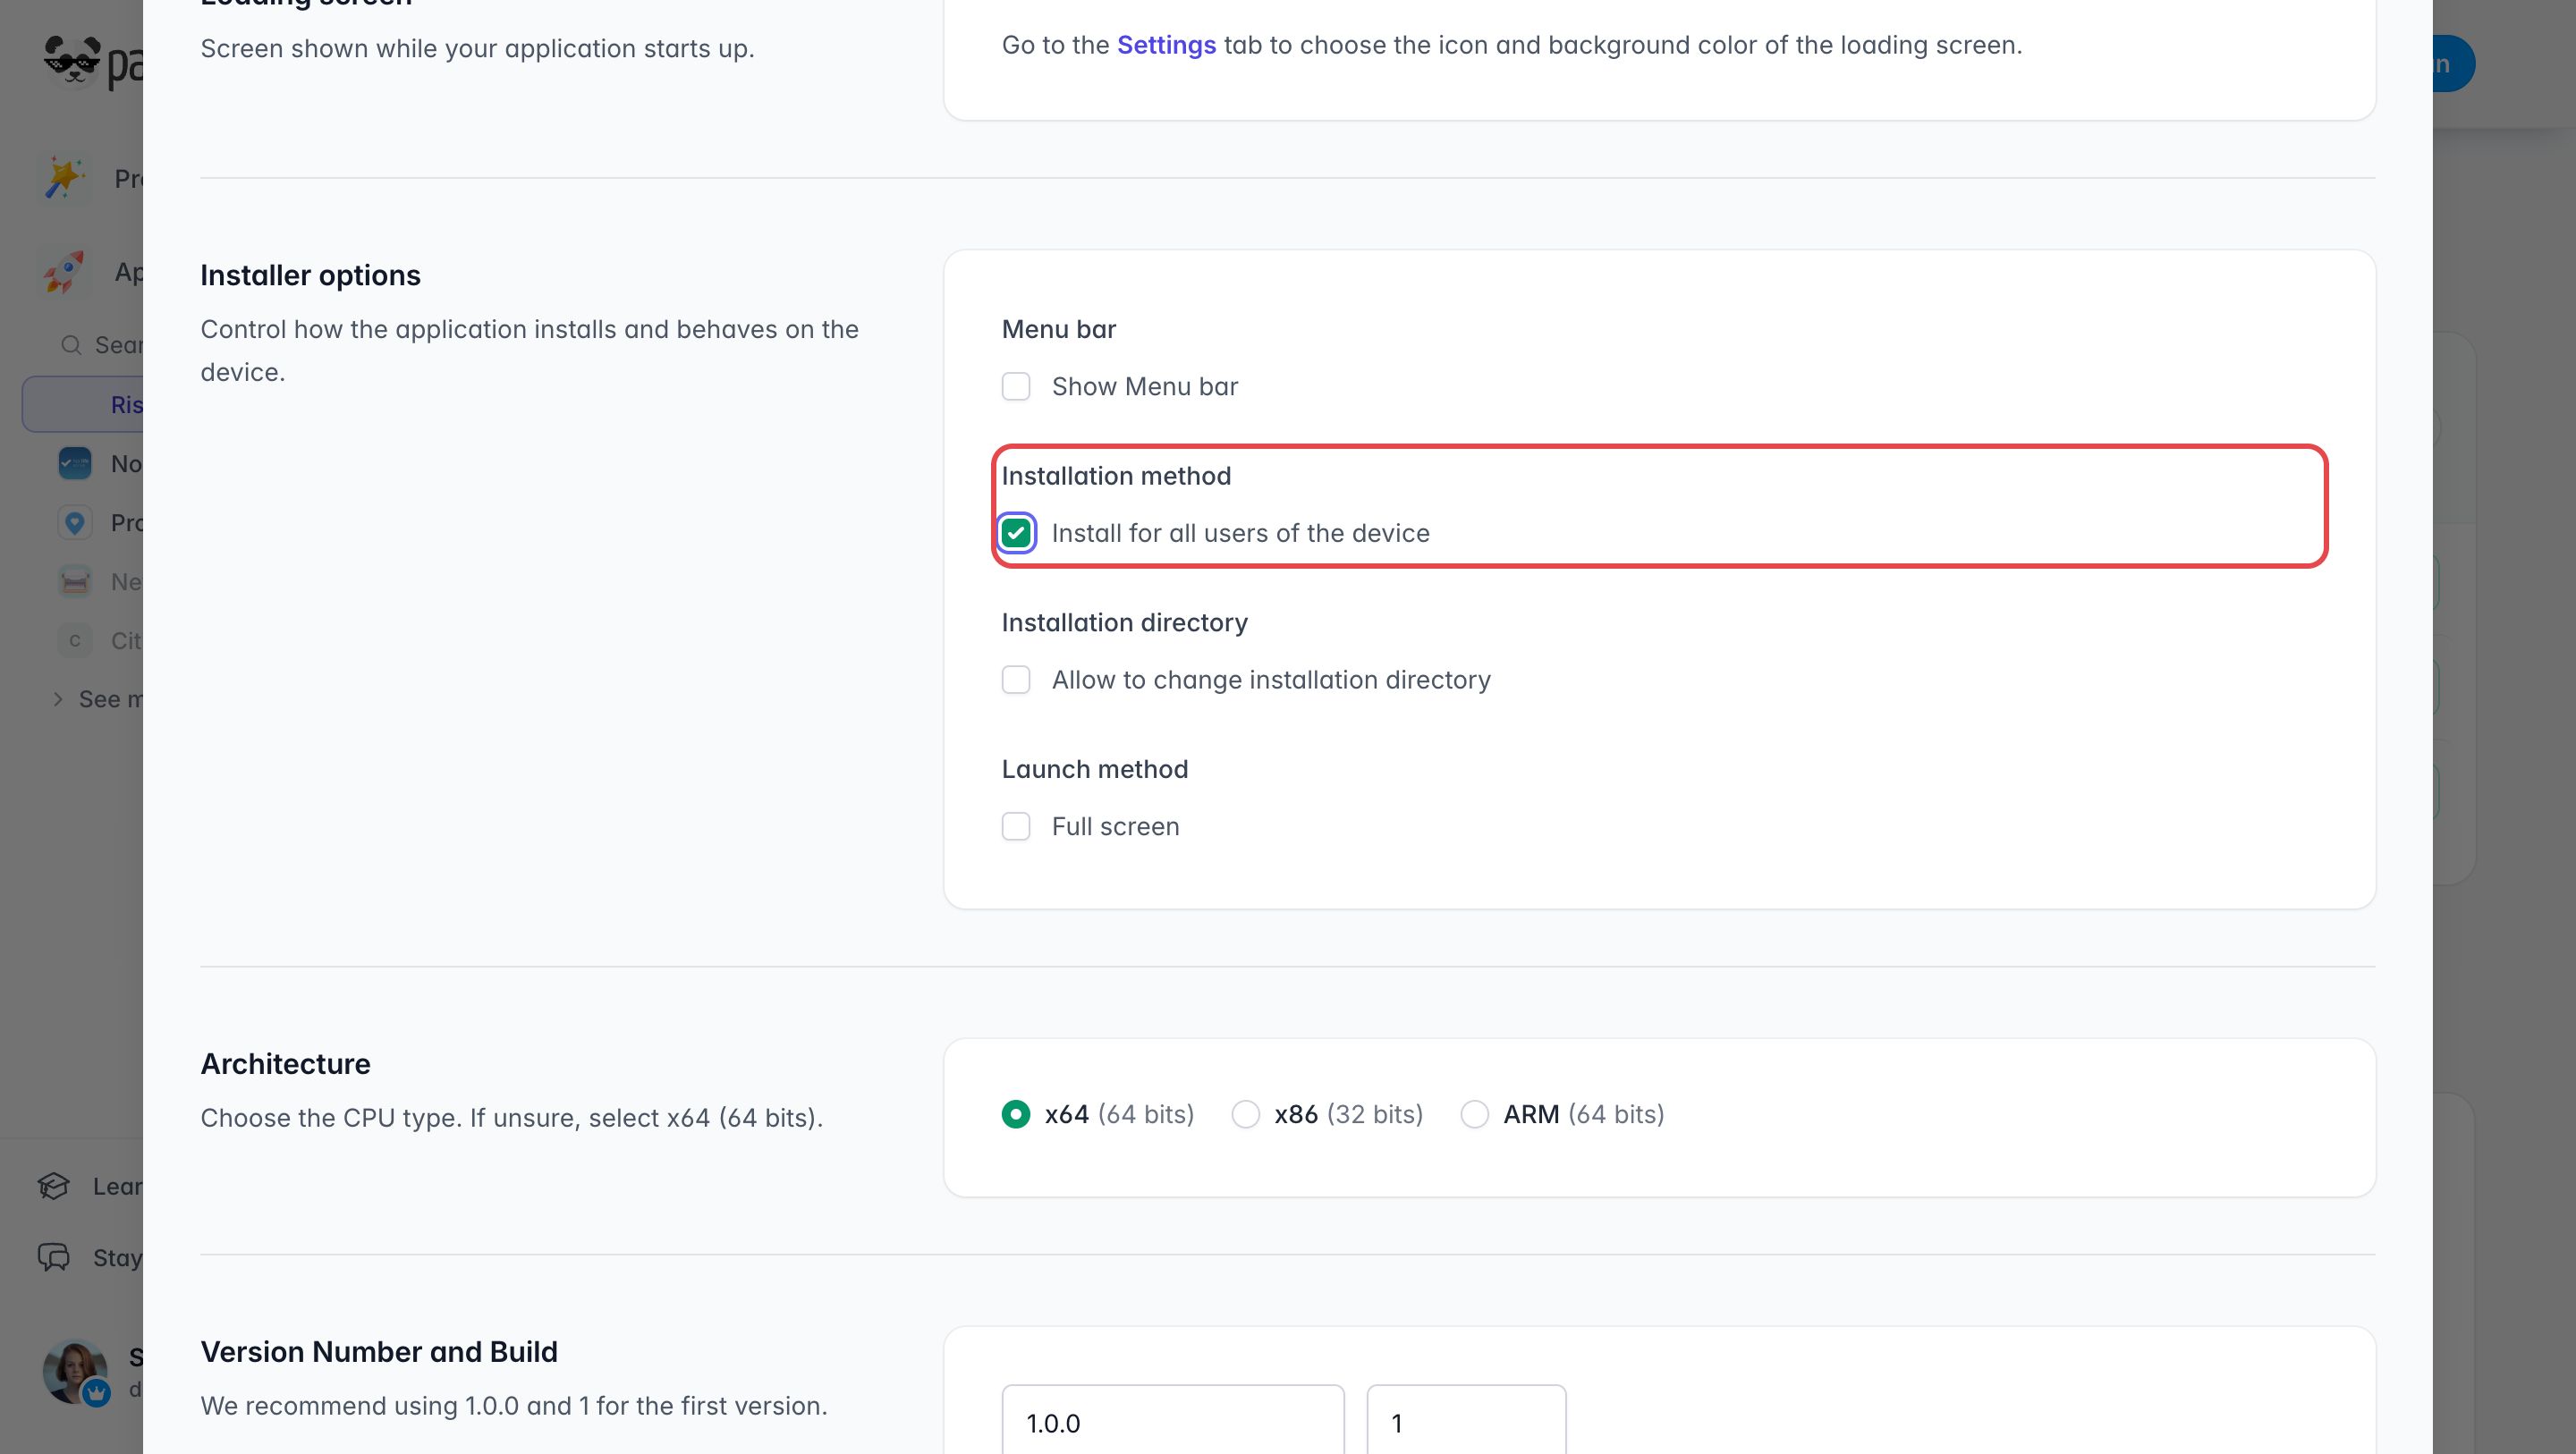
Task: Click the 'Version Number and Build' heading
Action: pos(379,1351)
